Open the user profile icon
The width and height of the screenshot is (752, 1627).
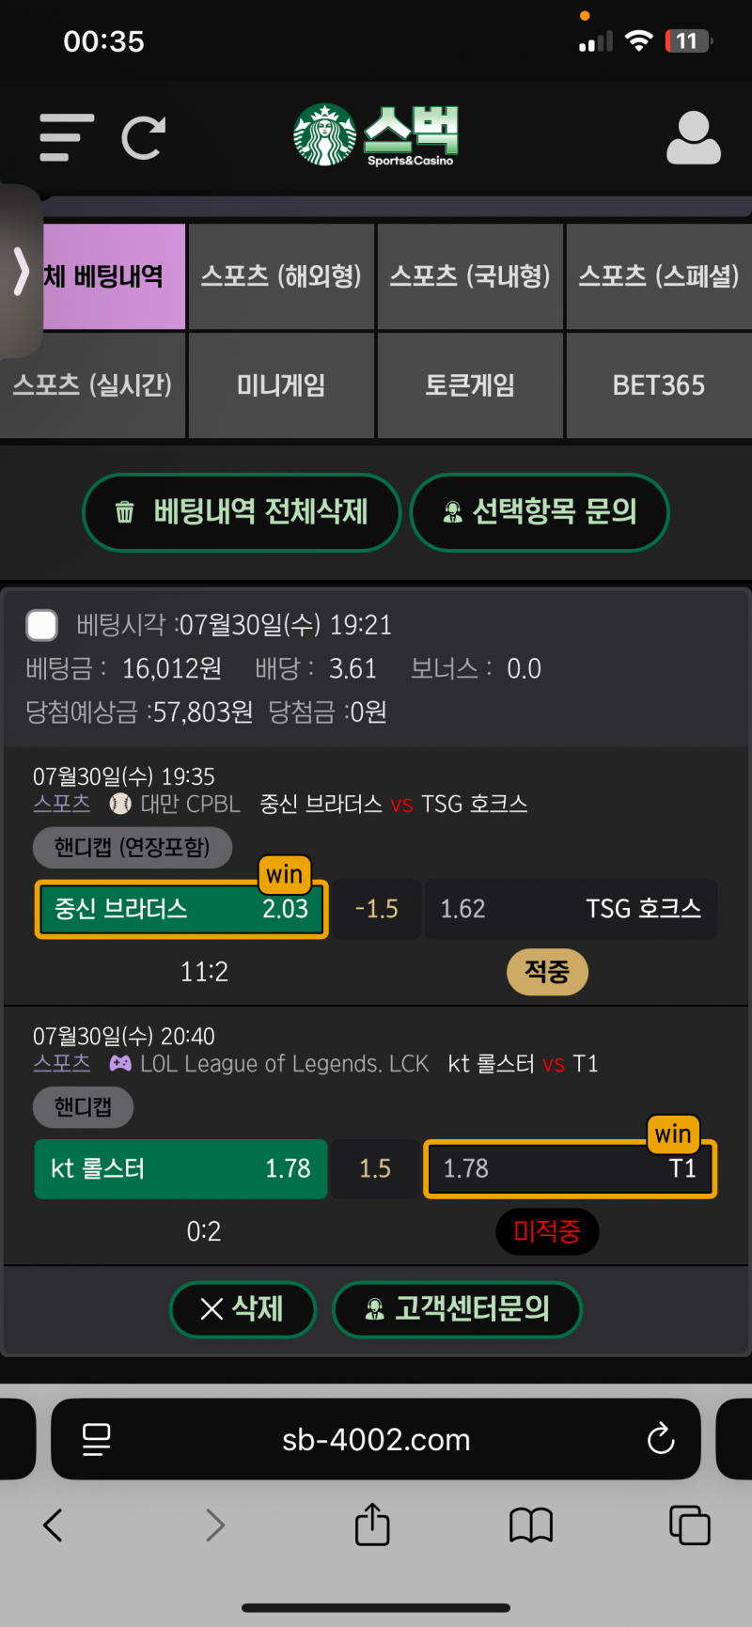pos(693,138)
